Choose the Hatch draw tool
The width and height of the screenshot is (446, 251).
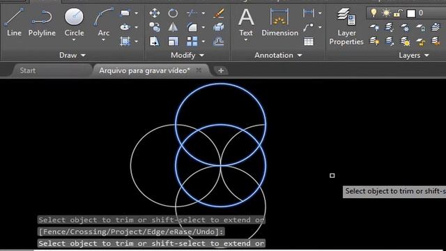(125, 42)
